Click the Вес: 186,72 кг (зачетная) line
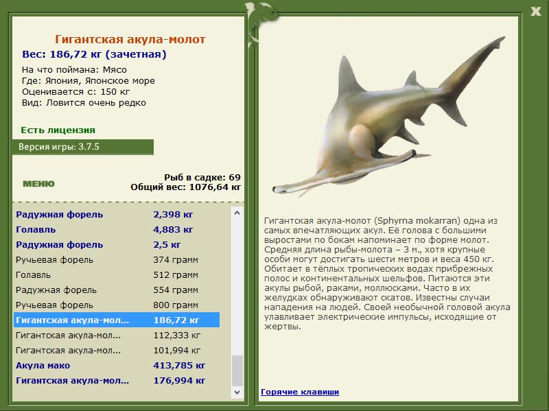 point(94,54)
